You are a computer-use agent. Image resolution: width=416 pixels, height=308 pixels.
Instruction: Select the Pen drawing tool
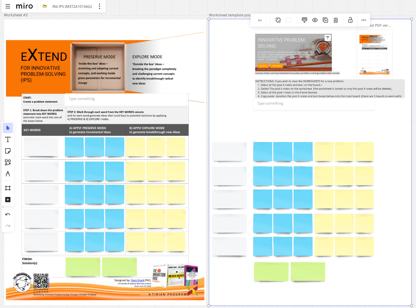pyautogui.click(x=8, y=174)
